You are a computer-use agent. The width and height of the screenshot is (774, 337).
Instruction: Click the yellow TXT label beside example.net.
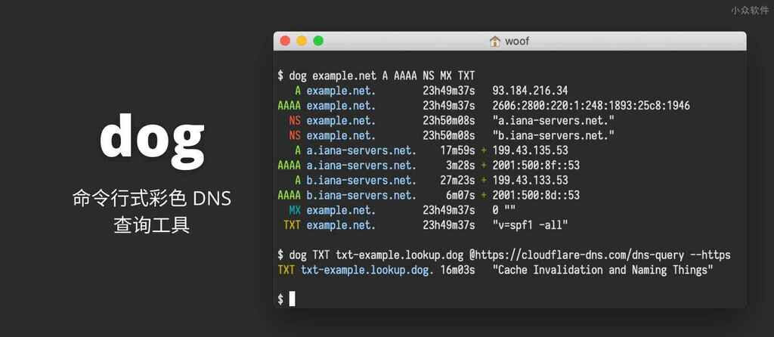pos(292,225)
